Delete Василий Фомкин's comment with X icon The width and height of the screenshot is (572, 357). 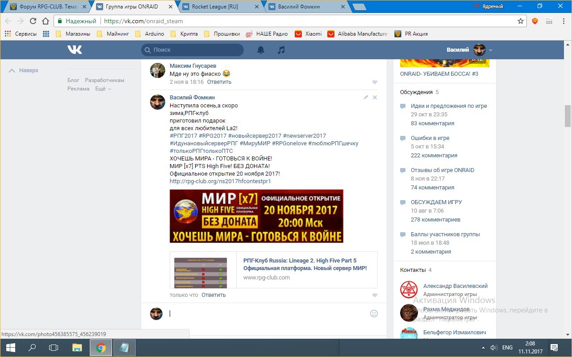coord(375,97)
